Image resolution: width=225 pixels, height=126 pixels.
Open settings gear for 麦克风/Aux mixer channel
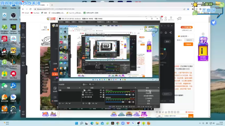133,95
